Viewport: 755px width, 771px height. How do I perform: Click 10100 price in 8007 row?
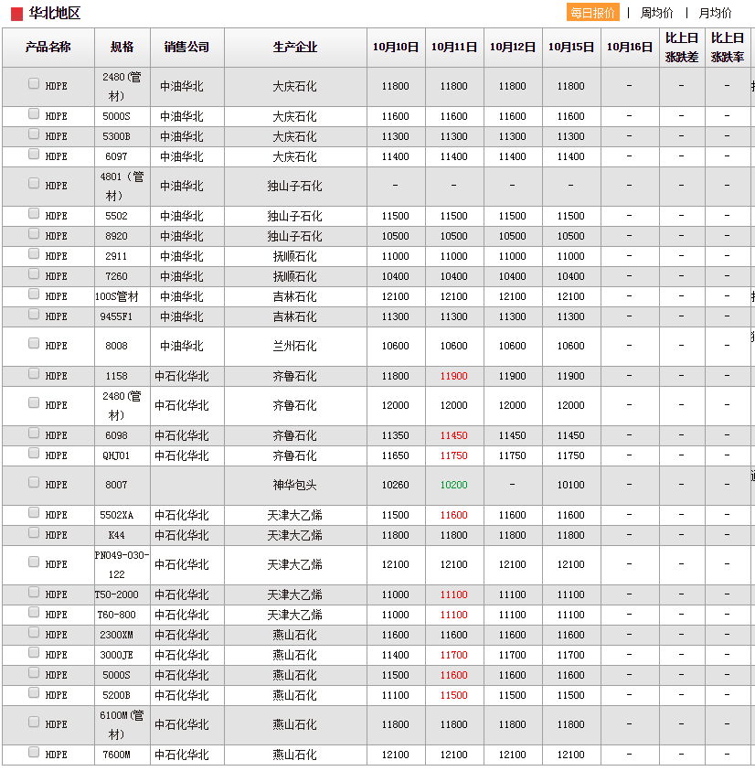point(570,485)
